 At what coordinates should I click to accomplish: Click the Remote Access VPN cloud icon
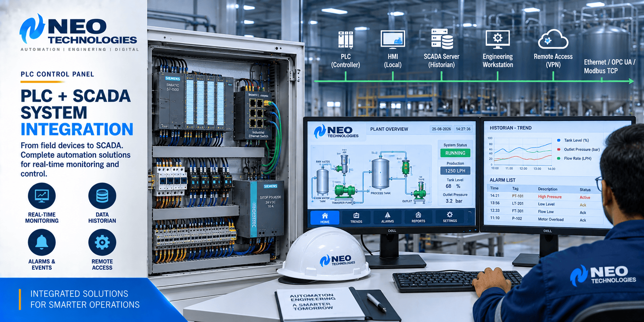553,40
